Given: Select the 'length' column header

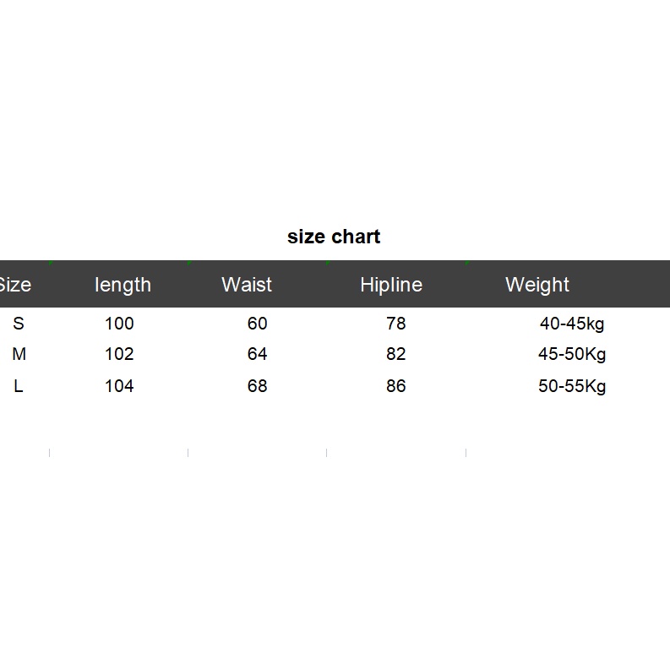Looking at the screenshot, I should 123,285.
